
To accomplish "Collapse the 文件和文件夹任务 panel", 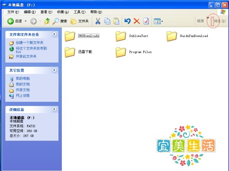I will 54,34.
